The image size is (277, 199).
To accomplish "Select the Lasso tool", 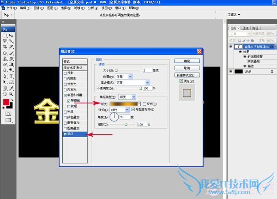I will click(5, 41).
